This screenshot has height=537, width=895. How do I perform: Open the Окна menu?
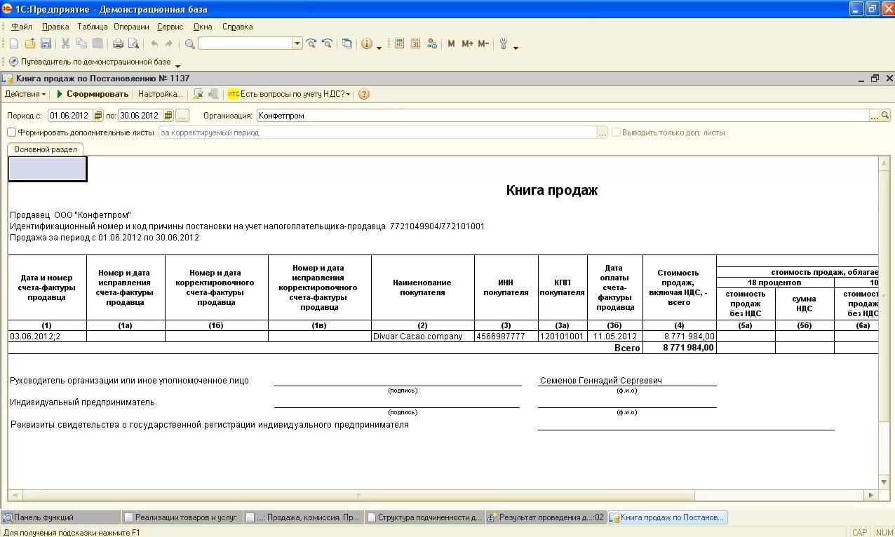point(203,27)
